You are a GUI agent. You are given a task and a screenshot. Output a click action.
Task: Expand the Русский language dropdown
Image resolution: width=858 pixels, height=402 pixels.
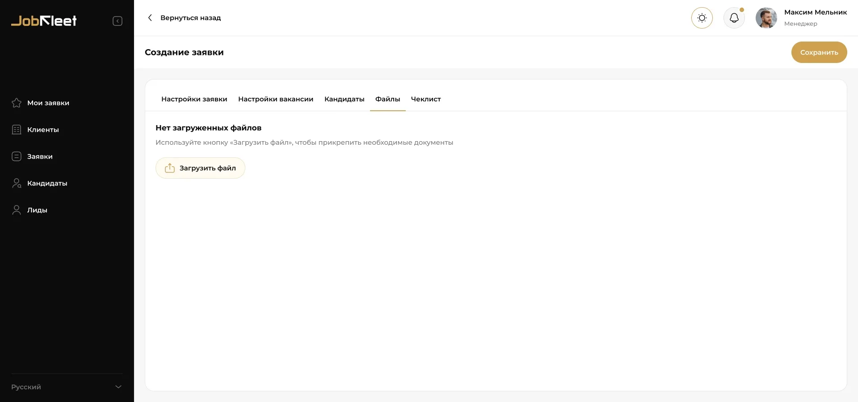118,387
